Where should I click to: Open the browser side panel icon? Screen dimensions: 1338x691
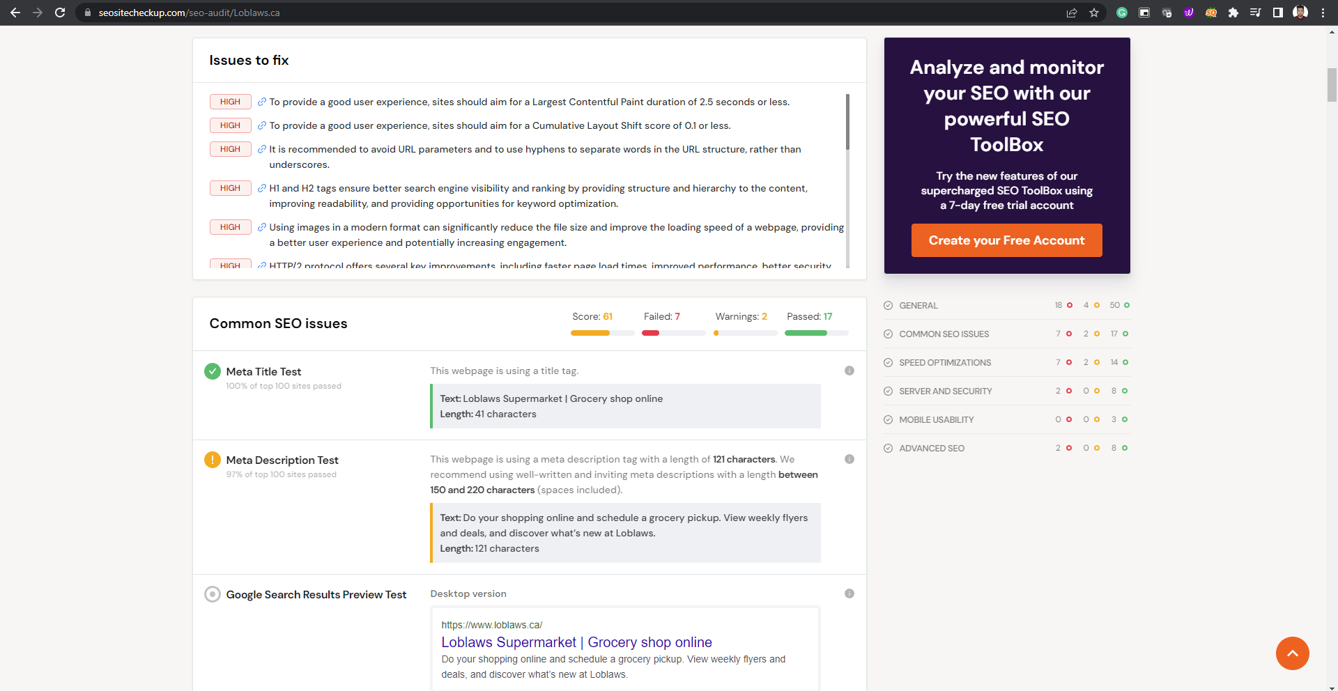(x=1278, y=13)
